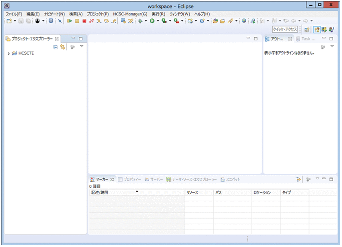
Task: Minimize the Markers bottom panel
Action: (324, 179)
